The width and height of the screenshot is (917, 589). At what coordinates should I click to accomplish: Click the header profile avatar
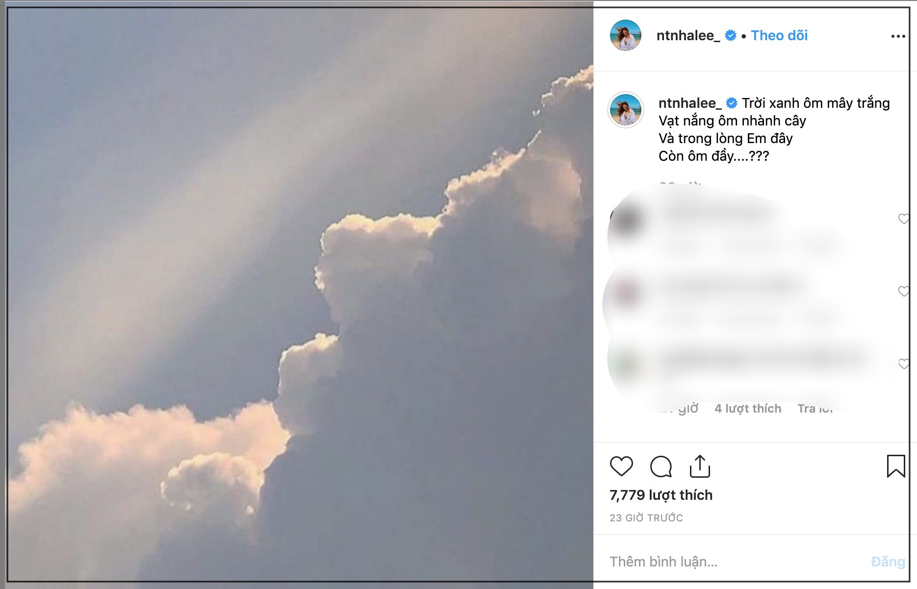[625, 35]
